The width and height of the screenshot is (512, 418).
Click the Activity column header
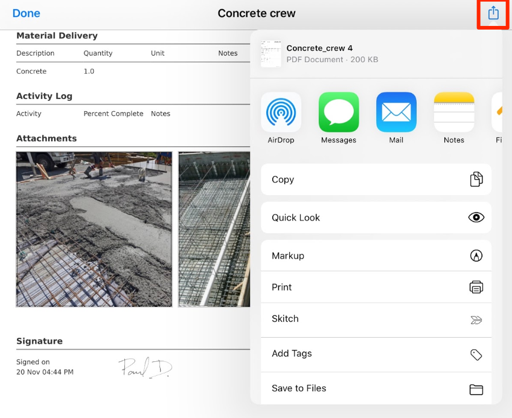coord(29,114)
